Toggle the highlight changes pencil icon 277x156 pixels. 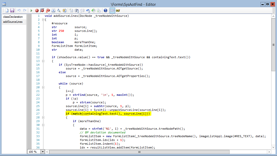(x=118, y=11)
